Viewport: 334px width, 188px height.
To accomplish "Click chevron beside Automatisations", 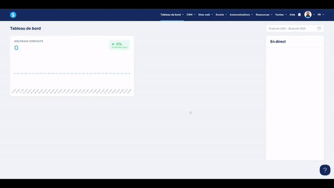I will pos(252,15).
